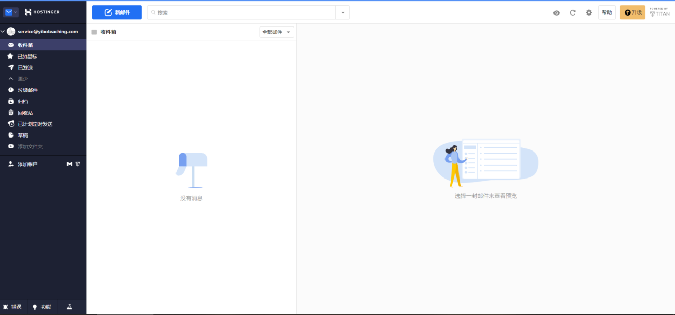
Task: Open the 功能 lightbulb feature request
Action: tap(42, 307)
